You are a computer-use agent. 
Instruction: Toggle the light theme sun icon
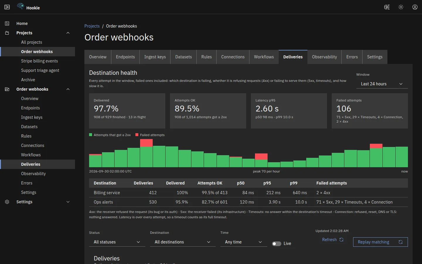pyautogui.click(x=401, y=7)
